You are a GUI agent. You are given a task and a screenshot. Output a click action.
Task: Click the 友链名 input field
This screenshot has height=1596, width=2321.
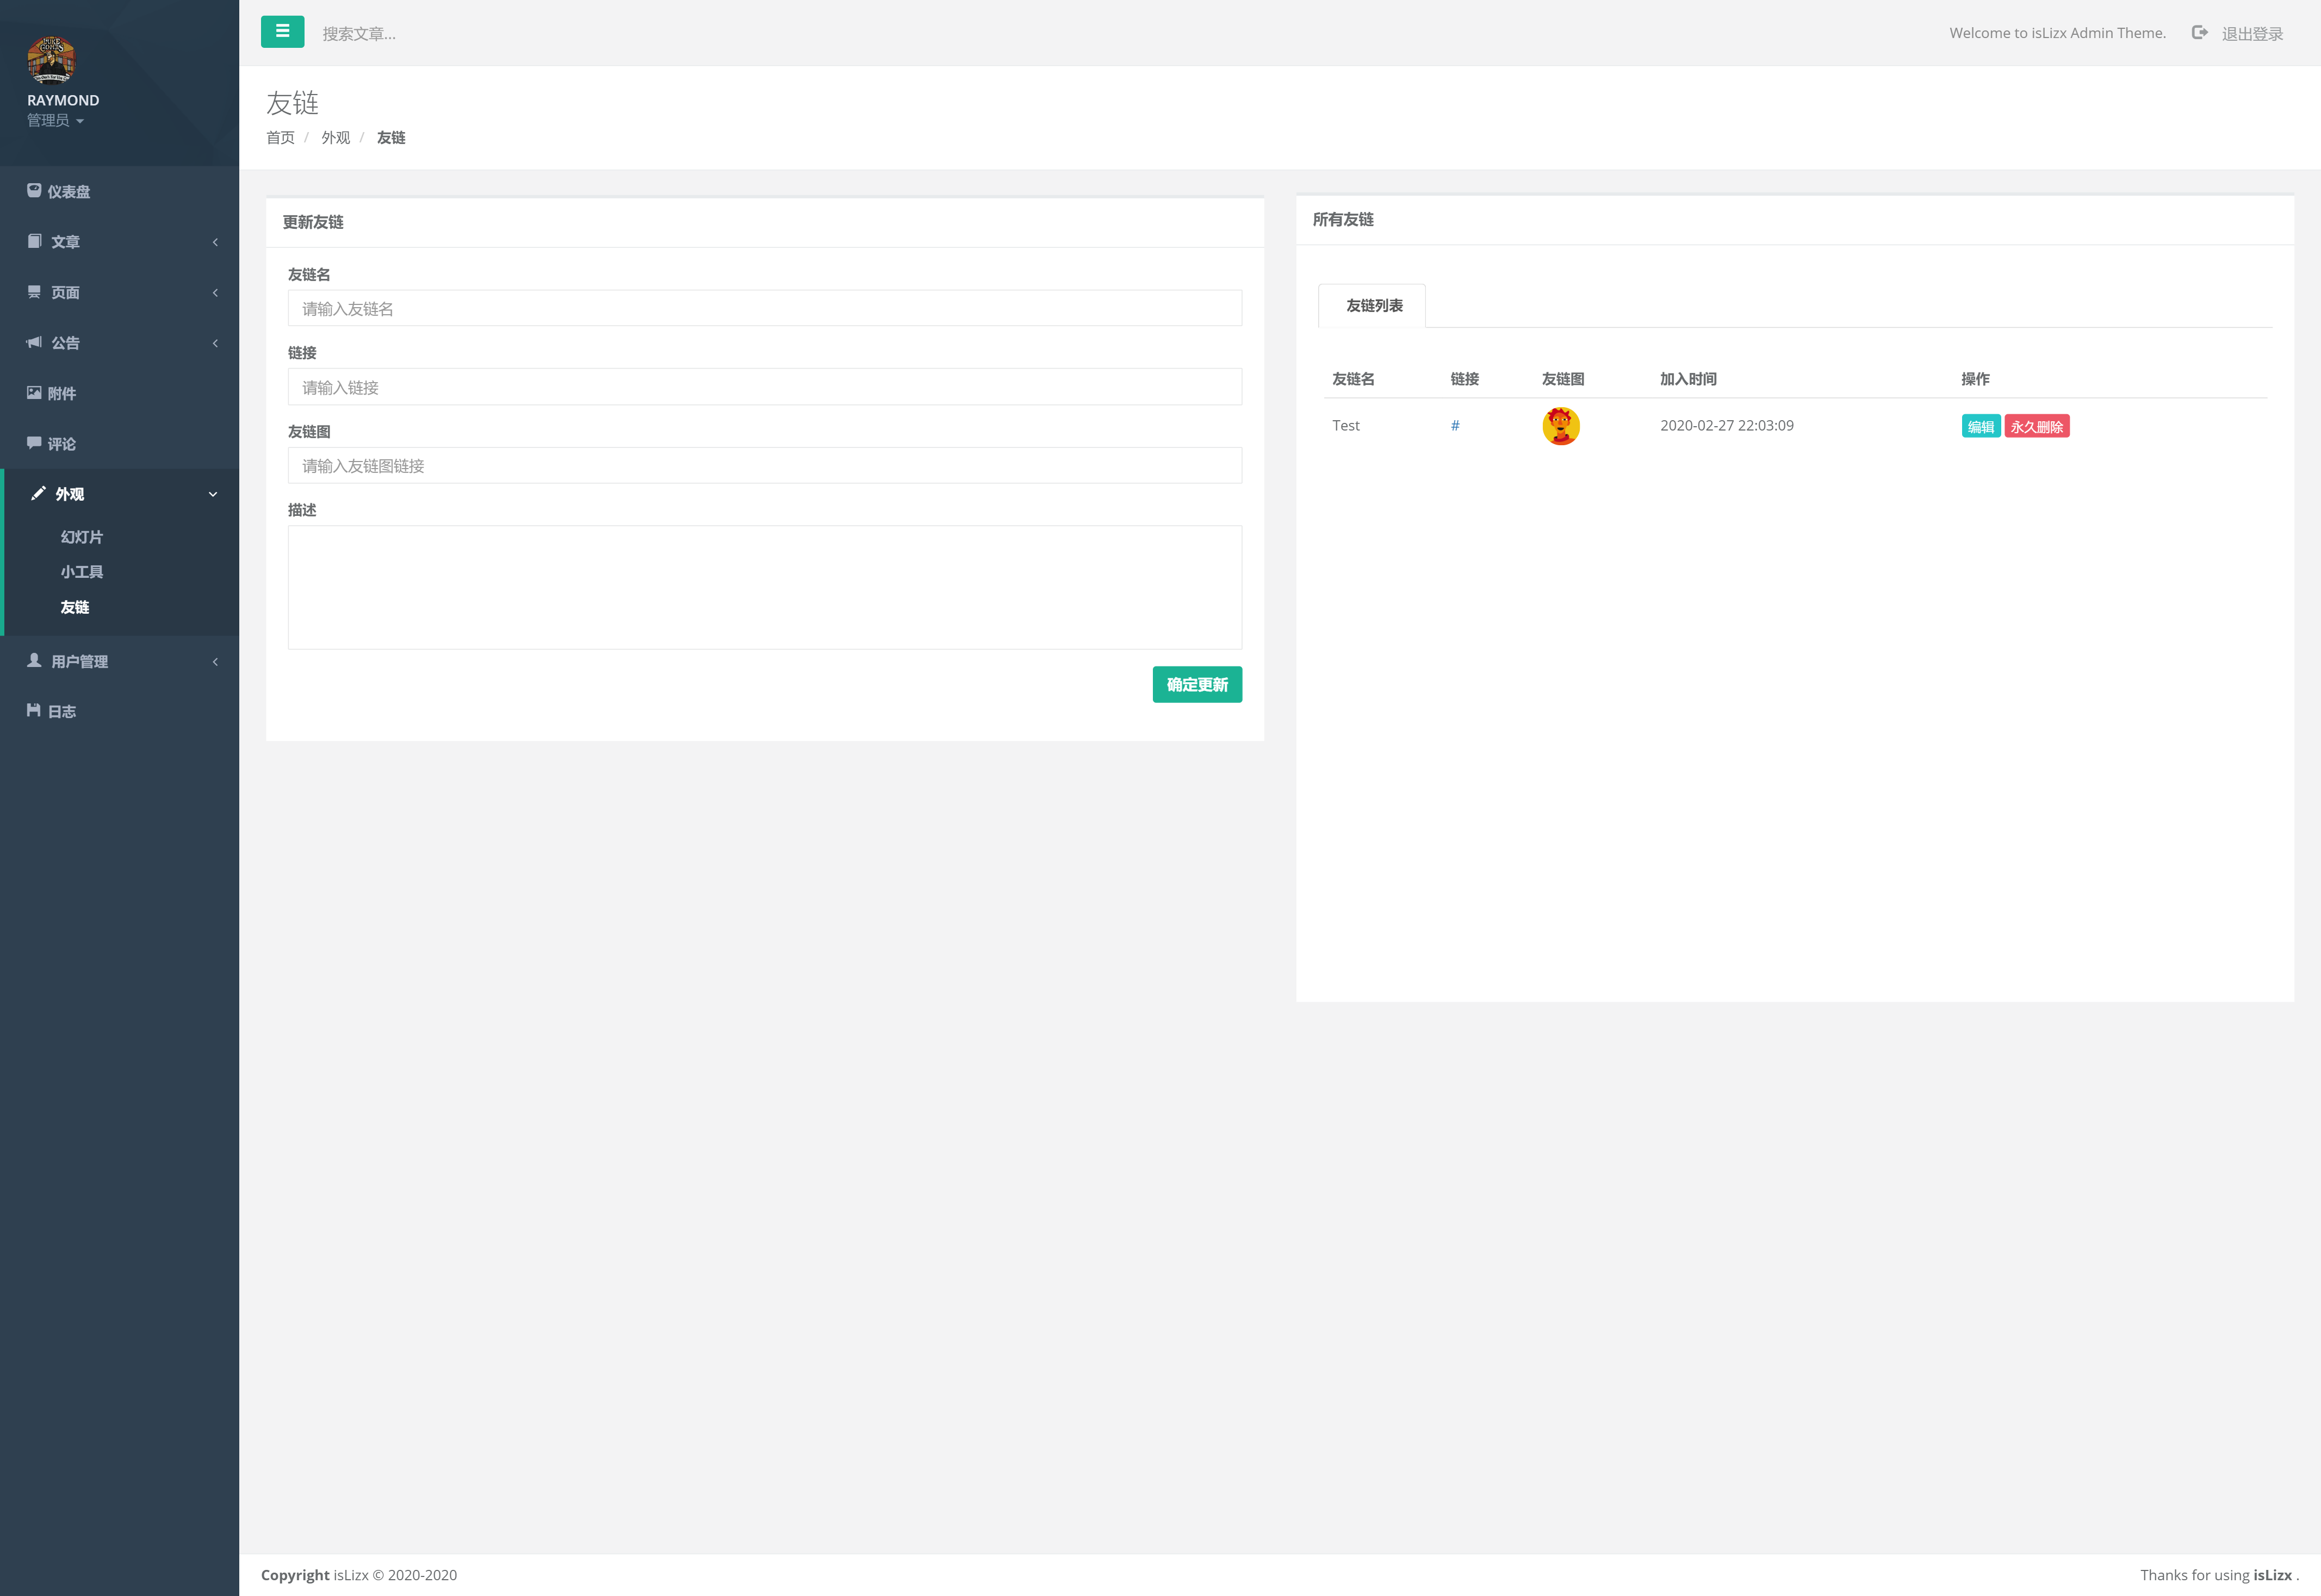764,309
